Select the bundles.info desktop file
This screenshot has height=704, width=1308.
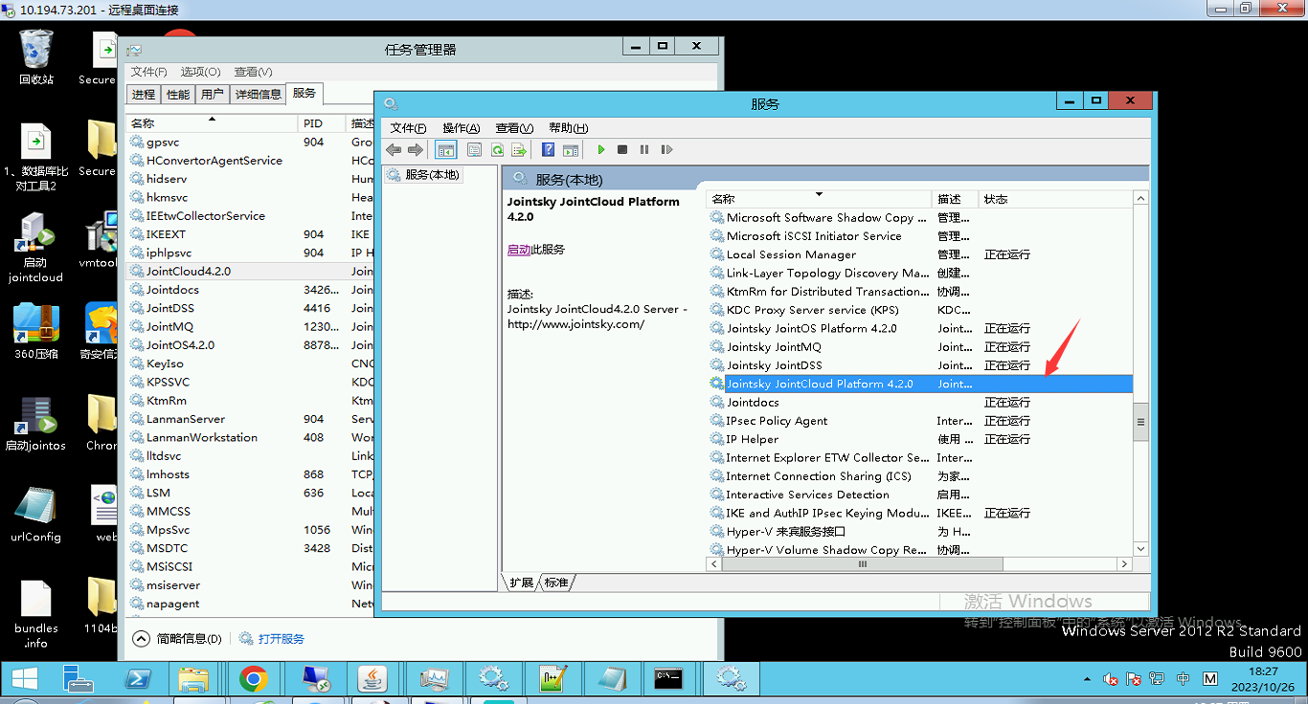(x=36, y=614)
